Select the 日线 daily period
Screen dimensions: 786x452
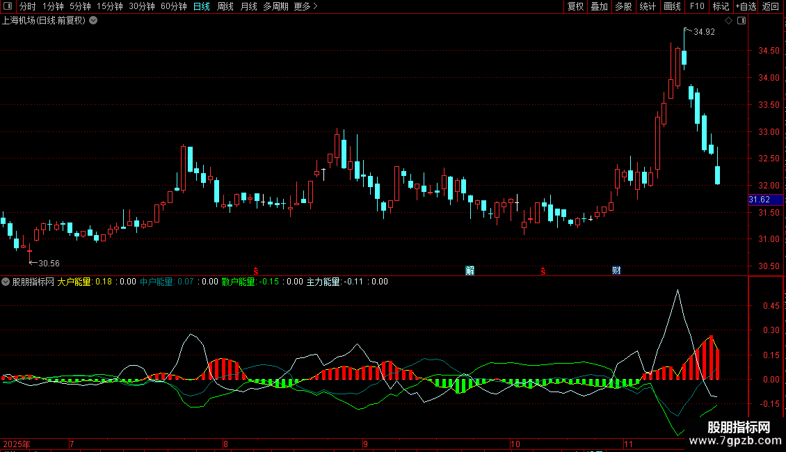pyautogui.click(x=202, y=6)
